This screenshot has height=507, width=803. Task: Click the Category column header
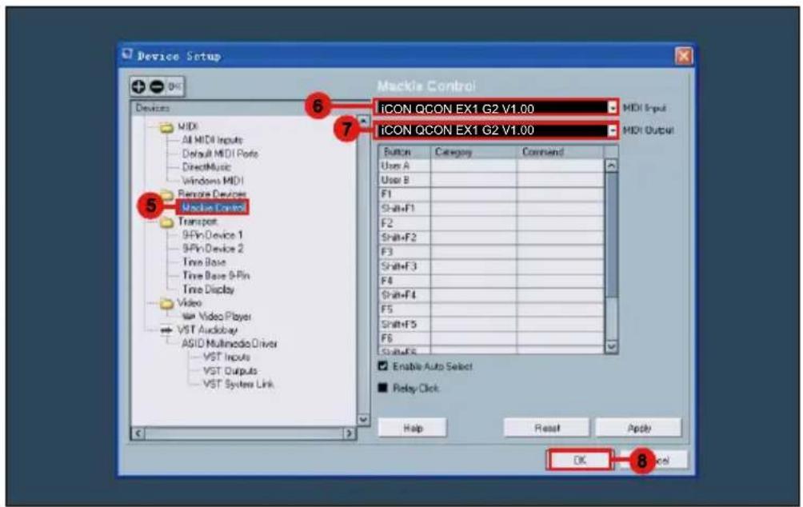[473, 152]
